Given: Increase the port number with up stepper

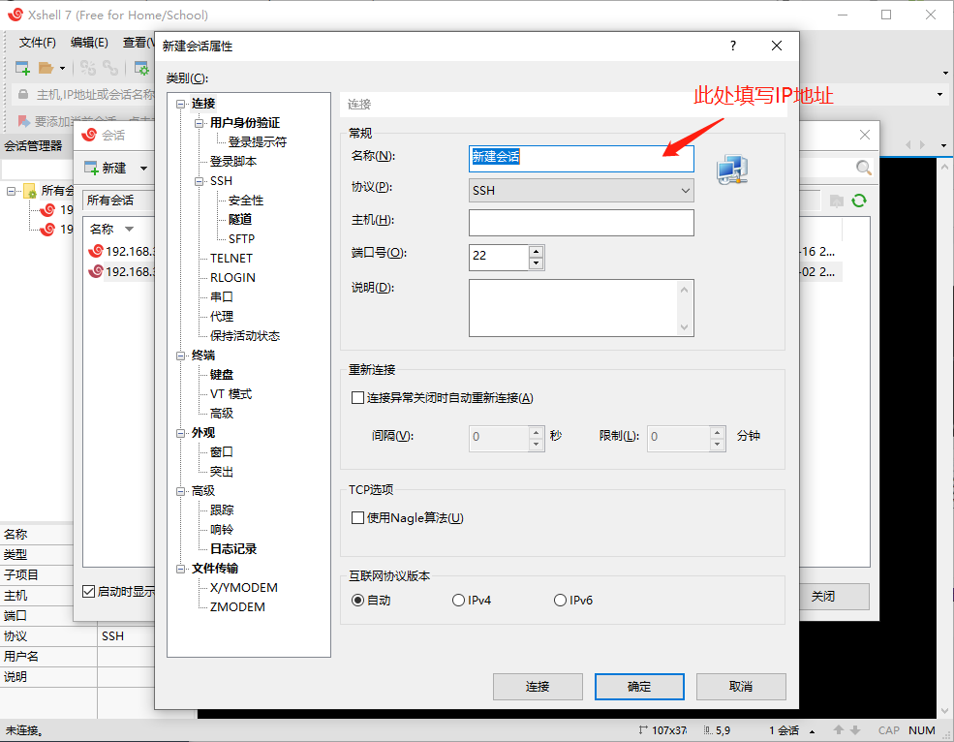Looking at the screenshot, I should [536, 252].
